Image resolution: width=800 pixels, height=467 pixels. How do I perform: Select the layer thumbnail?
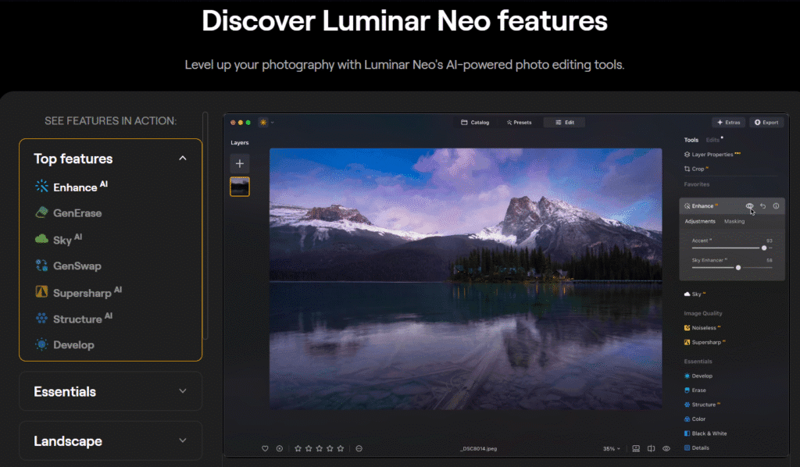(x=239, y=187)
